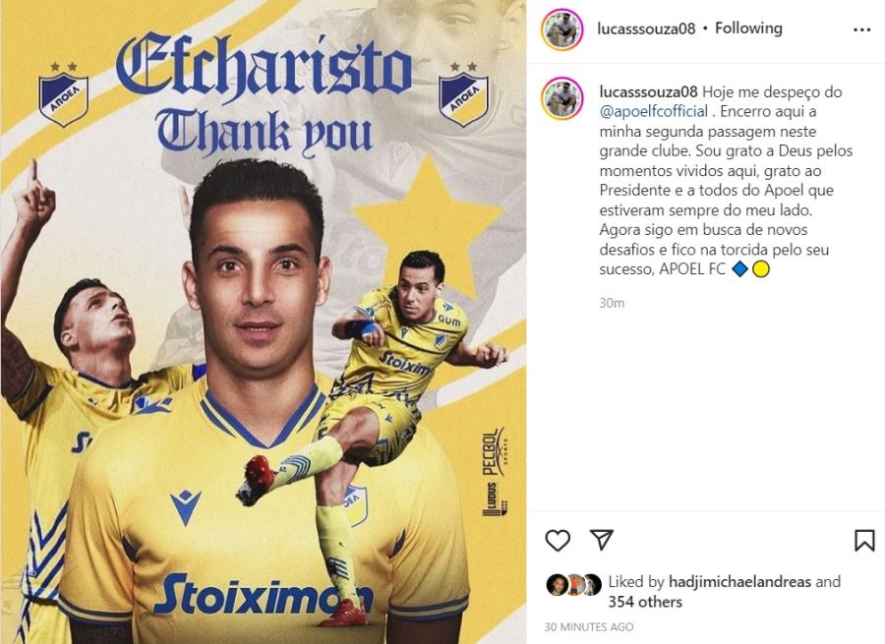Open lucasssouza08 username in the caption
The image size is (885, 644).
pos(649,92)
